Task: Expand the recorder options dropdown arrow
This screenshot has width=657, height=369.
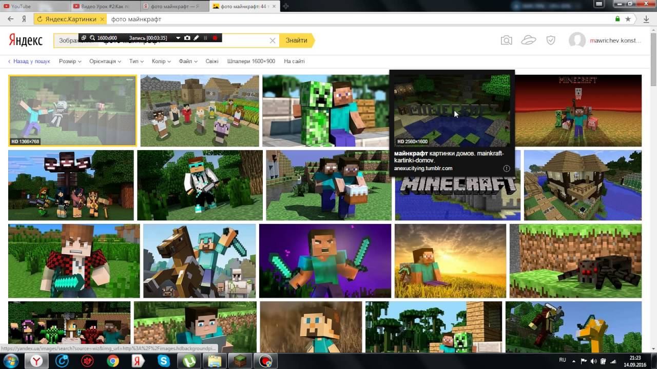Action: [x=178, y=38]
